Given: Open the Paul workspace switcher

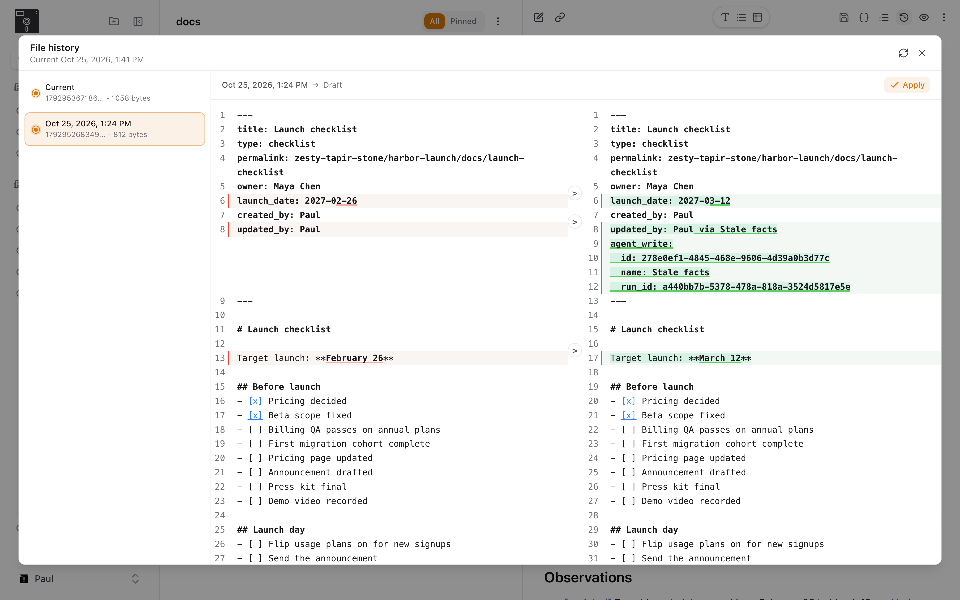Looking at the screenshot, I should tap(79, 579).
